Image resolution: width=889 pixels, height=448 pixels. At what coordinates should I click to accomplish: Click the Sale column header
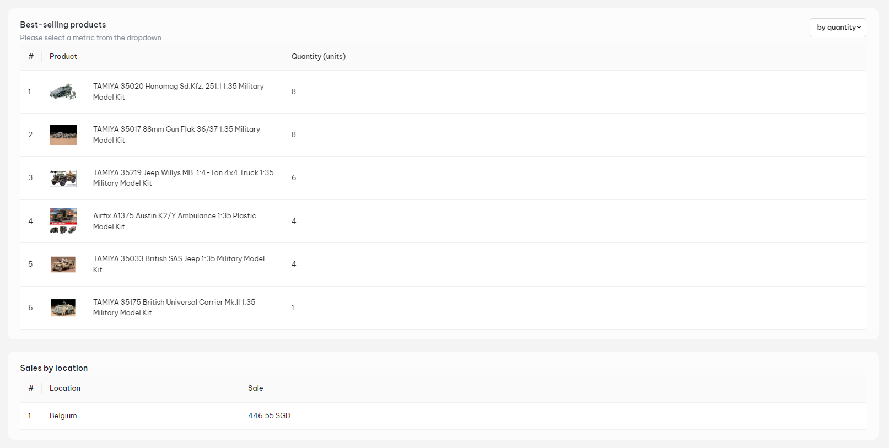[x=255, y=388]
